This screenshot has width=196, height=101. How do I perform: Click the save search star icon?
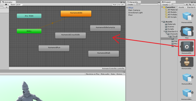tap(193, 5)
